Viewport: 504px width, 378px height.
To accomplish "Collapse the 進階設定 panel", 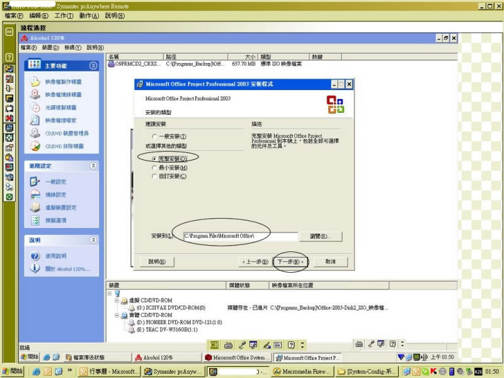I will [x=93, y=166].
